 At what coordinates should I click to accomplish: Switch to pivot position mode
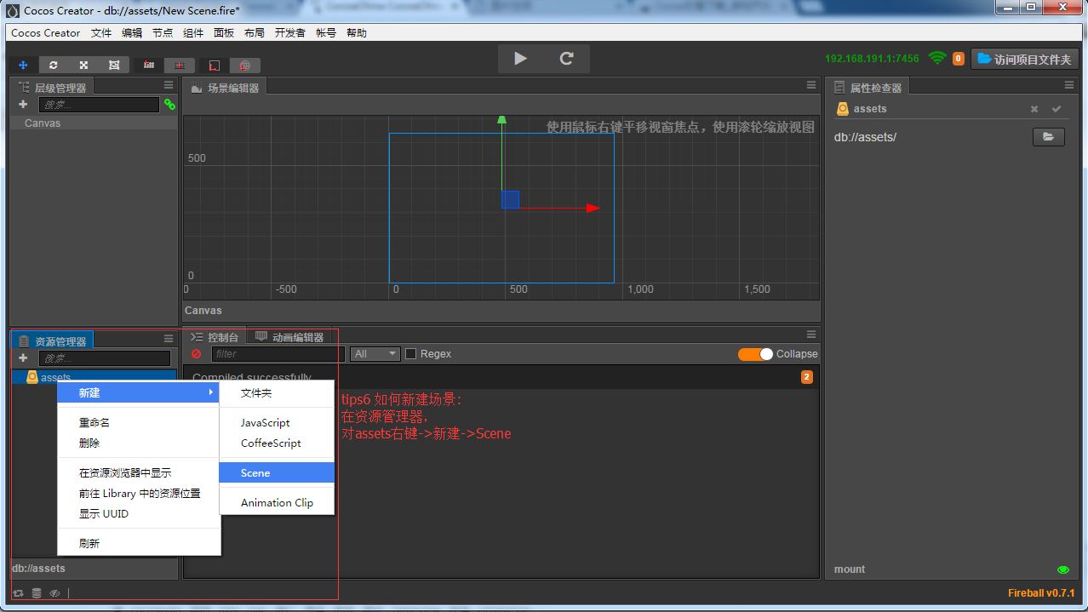[x=149, y=65]
